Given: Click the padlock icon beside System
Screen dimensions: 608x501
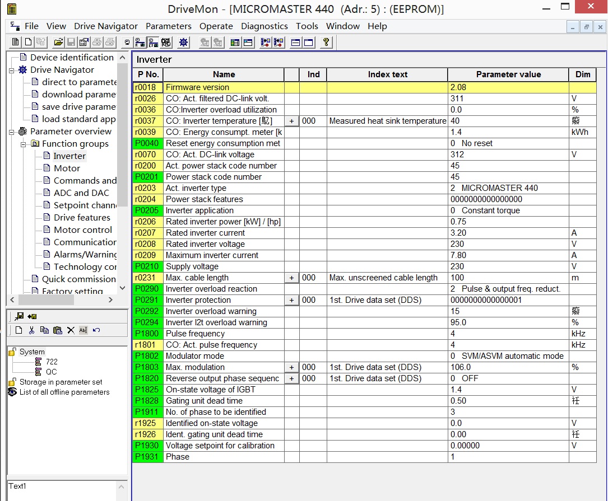Looking at the screenshot, I should 12,352.
